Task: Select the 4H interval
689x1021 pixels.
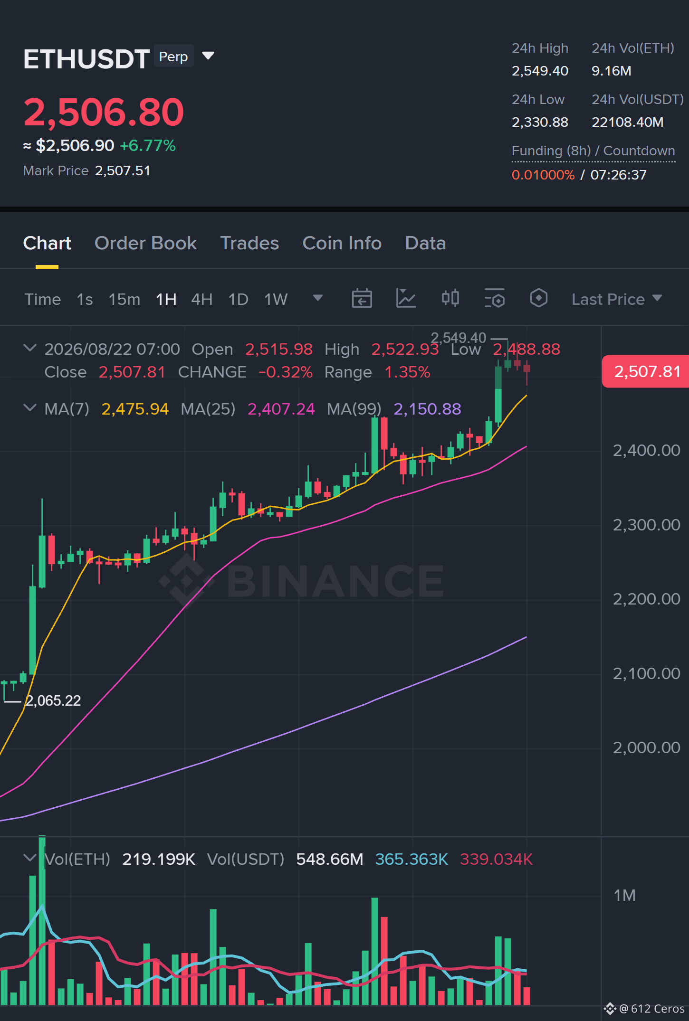Action: point(202,299)
